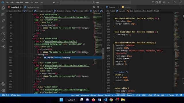Select css folder in right breadcrumb
The height and width of the screenshot is (103, 184).
(x=112, y=11)
